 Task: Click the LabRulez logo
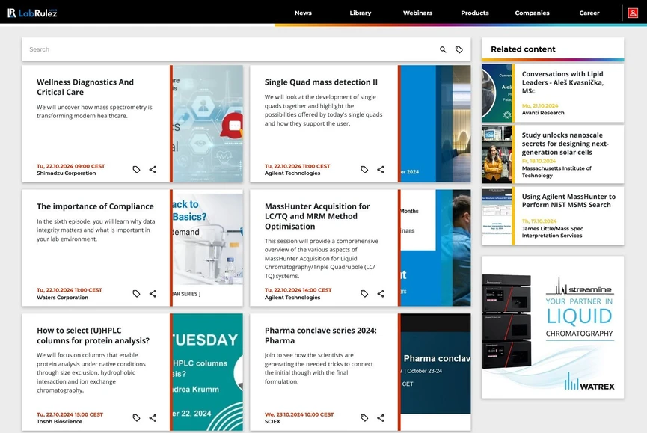pyautogui.click(x=32, y=13)
